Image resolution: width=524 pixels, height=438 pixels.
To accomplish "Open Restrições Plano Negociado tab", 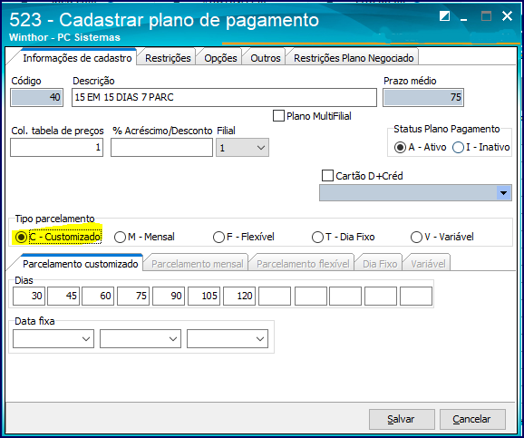I will point(354,58).
